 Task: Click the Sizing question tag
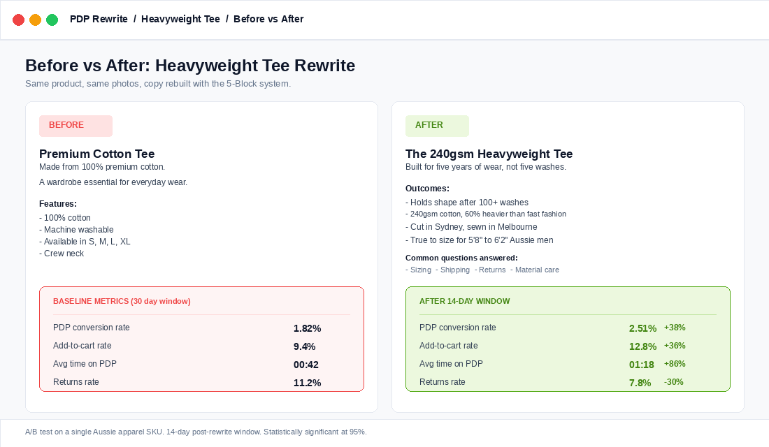[418, 270]
